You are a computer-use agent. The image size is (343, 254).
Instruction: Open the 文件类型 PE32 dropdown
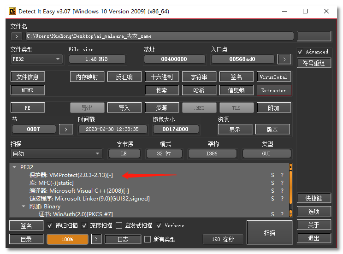(x=36, y=59)
